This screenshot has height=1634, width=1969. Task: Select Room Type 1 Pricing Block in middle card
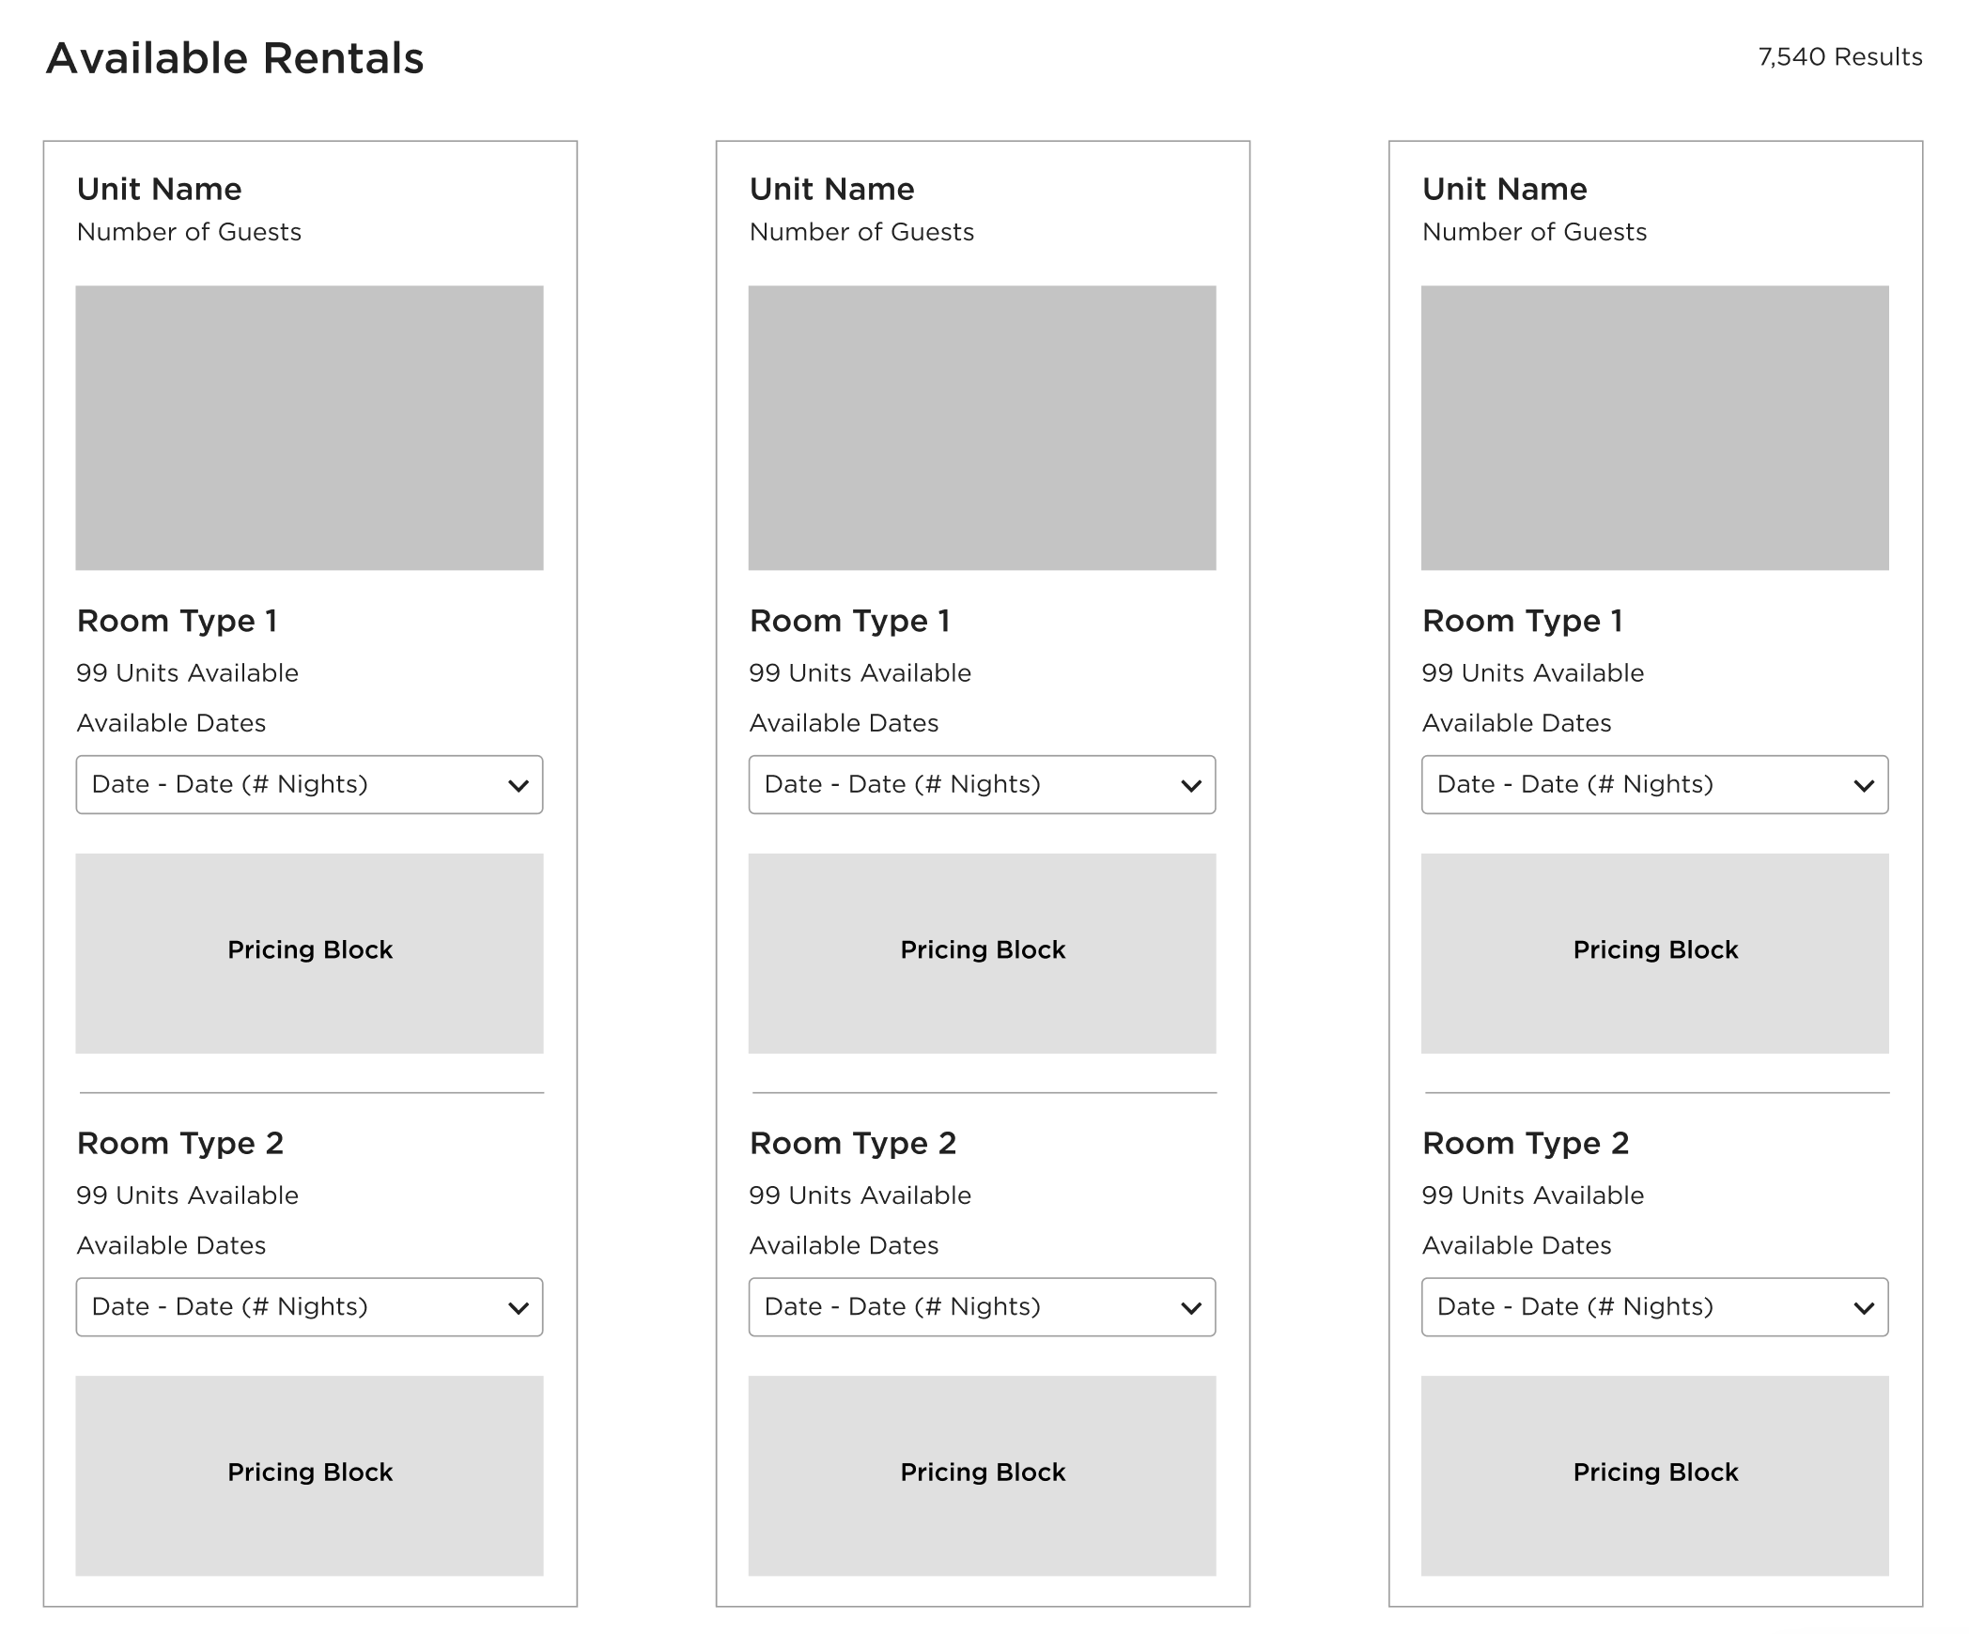tap(982, 952)
